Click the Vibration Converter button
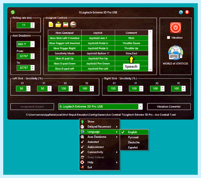 [169, 107]
